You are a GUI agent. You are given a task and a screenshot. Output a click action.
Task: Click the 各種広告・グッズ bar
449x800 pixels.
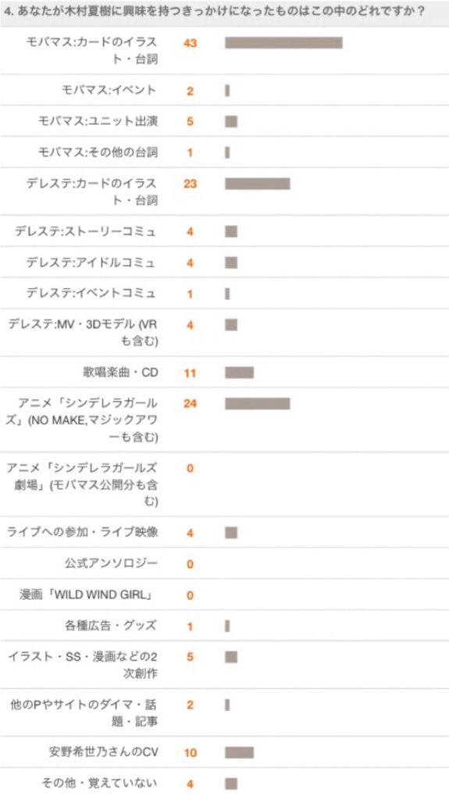point(227,626)
